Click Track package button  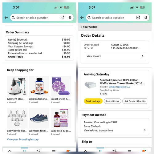point(93,101)
